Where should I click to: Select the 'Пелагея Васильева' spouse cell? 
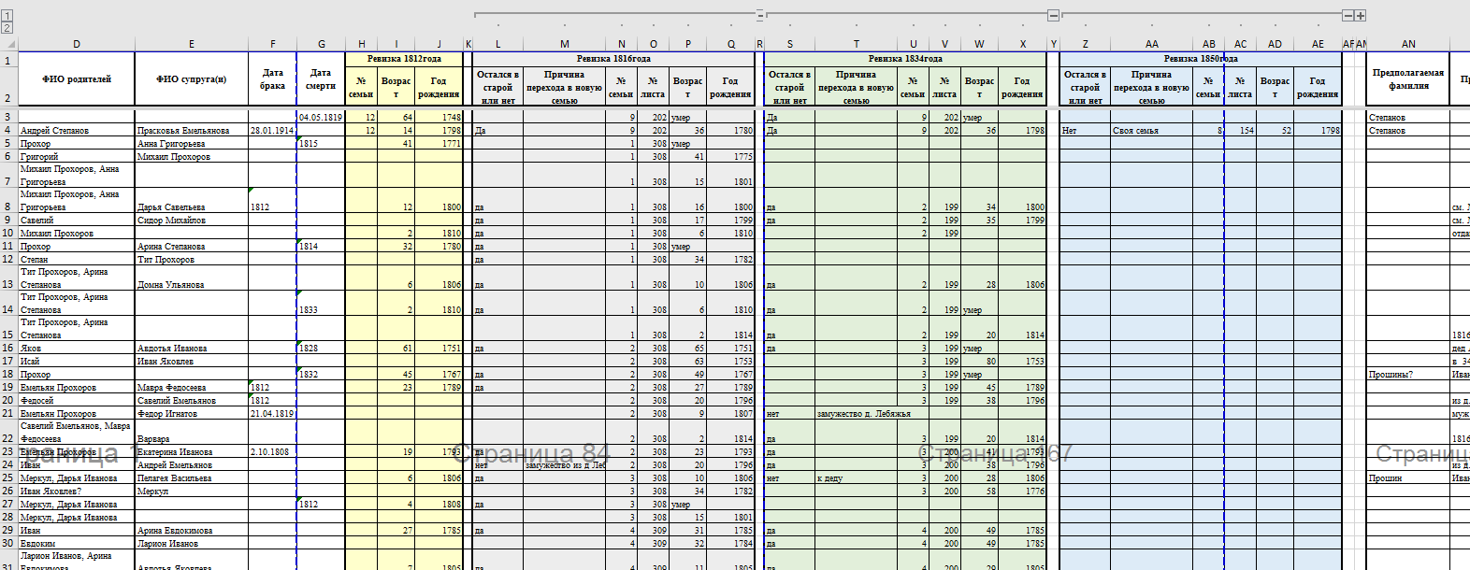[191, 477]
